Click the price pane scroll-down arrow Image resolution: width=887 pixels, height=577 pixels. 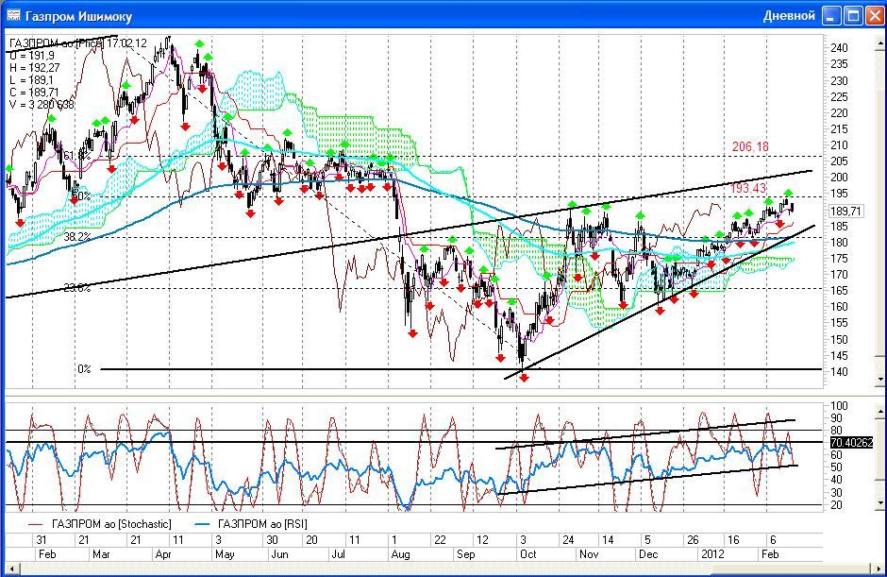point(880,379)
